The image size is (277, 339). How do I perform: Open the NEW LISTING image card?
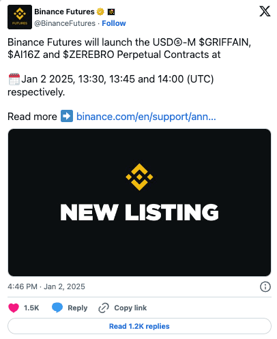[139, 203]
